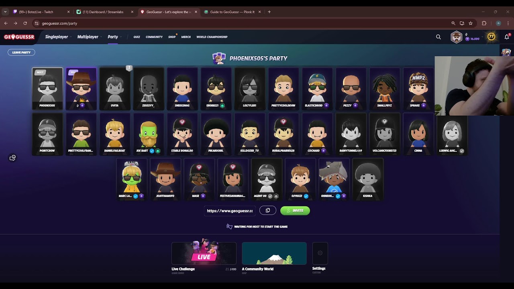This screenshot has width=514, height=289.
Task: Expand the Party dropdown
Action: (x=113, y=37)
